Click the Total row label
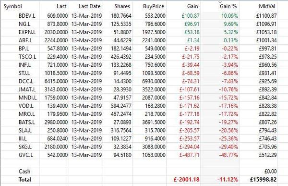The width and height of the screenshot is (288, 186). [25, 180]
